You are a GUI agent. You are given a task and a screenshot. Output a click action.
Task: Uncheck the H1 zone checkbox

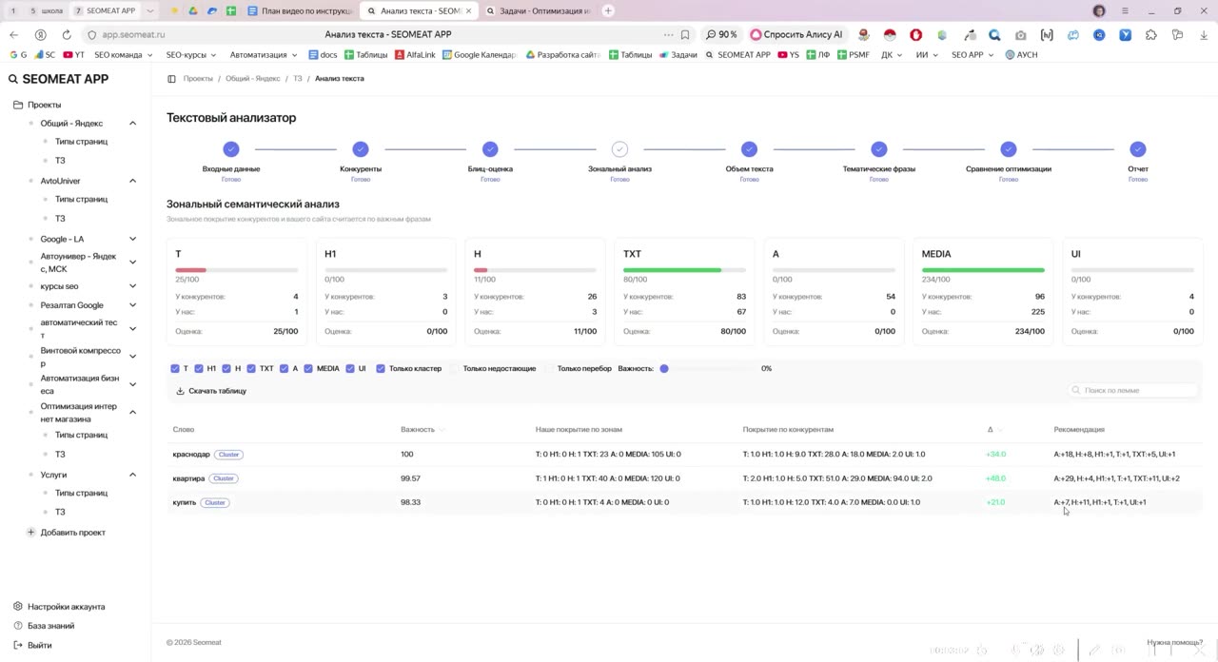[199, 368]
